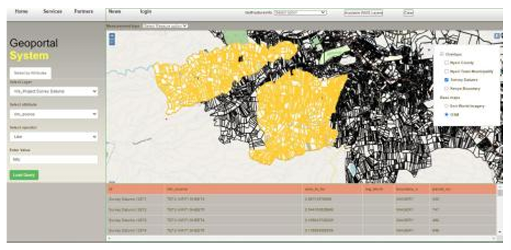Open the Services menu item

click(53, 11)
